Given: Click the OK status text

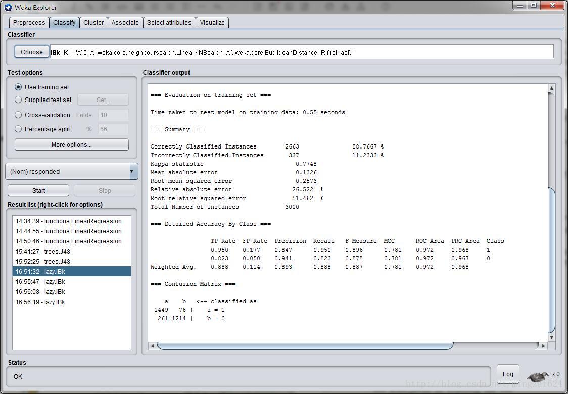Looking at the screenshot, I should tap(18, 377).
